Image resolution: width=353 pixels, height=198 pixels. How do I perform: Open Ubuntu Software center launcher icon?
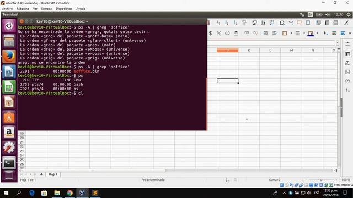point(9,117)
